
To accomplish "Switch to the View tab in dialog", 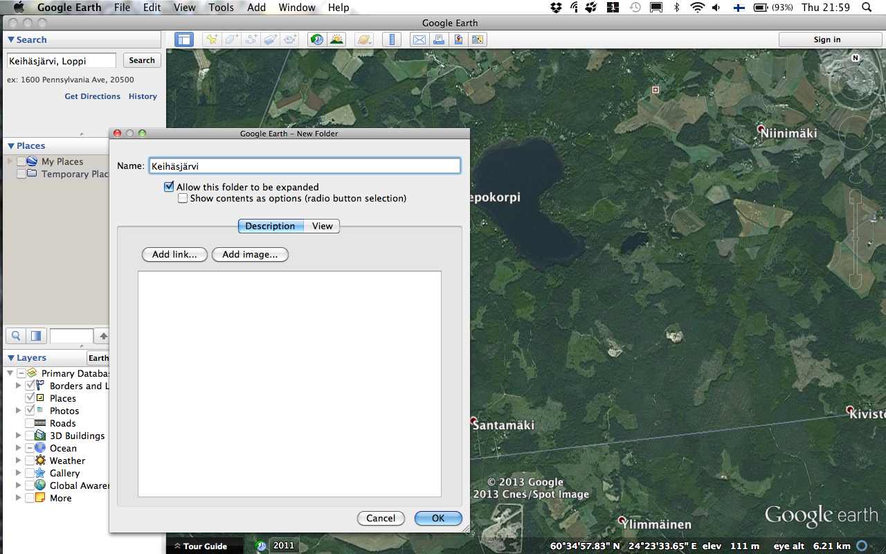I will point(322,226).
